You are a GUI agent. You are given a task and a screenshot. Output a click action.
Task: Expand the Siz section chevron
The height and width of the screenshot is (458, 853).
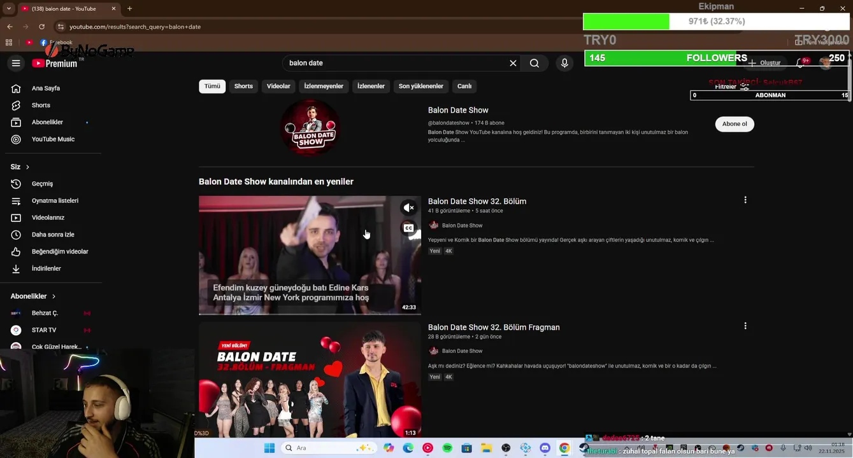pyautogui.click(x=27, y=167)
